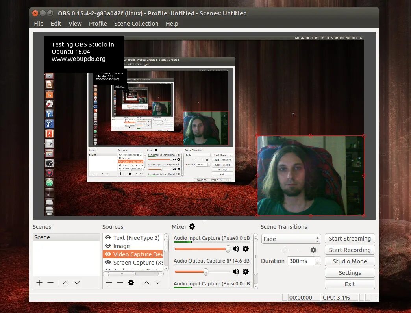The width and height of the screenshot is (411, 313).
Task: Click the Exit button
Action: (350, 284)
